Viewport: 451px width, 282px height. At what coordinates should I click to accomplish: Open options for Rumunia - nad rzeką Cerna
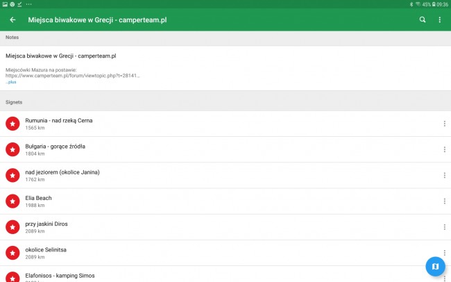(x=444, y=124)
